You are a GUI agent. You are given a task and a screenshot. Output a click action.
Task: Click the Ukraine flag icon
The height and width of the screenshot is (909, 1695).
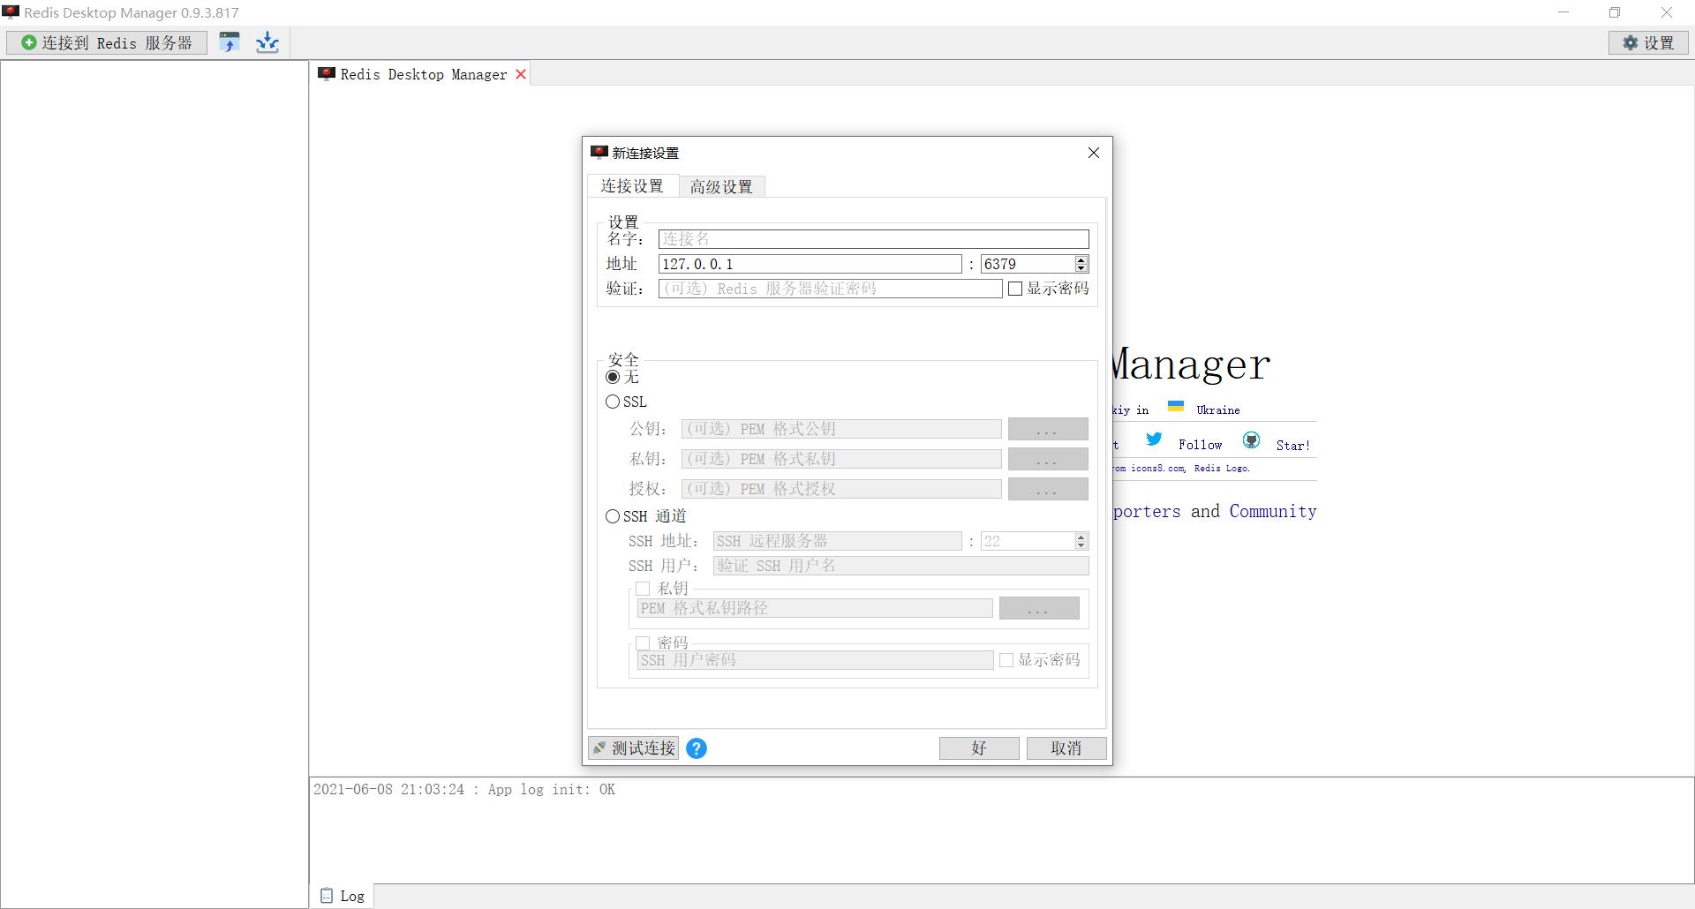[1176, 406]
